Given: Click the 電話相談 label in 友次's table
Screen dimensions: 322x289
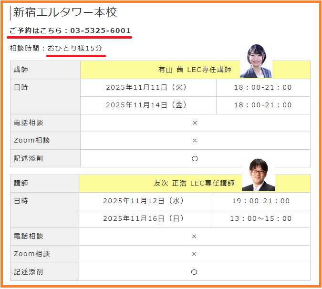Looking at the screenshot, I should coord(28,236).
